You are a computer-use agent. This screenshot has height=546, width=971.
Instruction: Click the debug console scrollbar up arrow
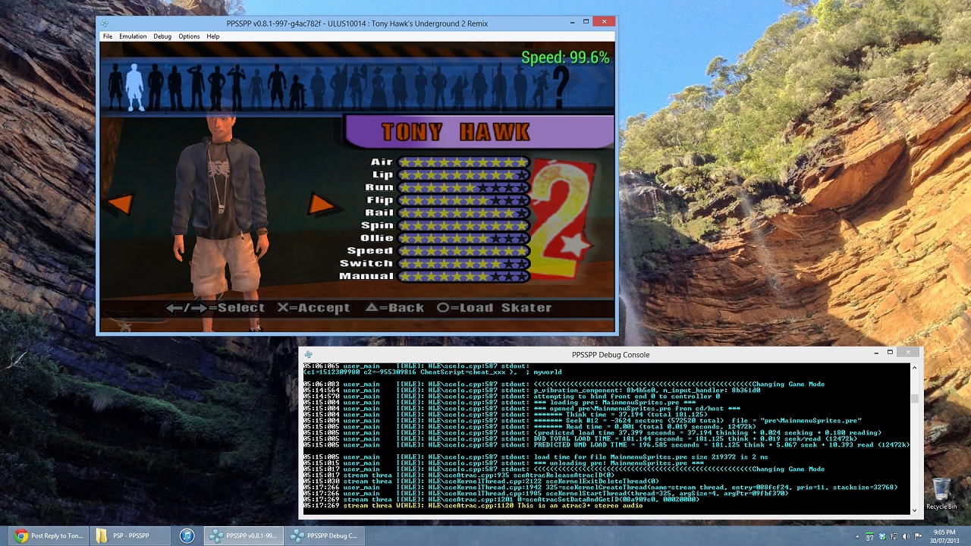(916, 368)
